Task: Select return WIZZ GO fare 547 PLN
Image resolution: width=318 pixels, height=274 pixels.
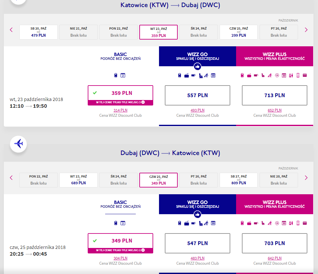Action: tap(197, 243)
